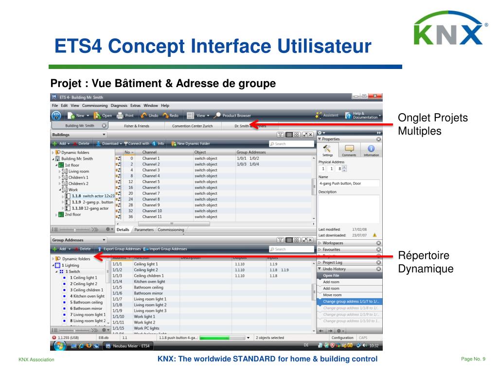Screen dimensions: 498x373
Task: Expand the Workspaces section
Action: click(320, 243)
